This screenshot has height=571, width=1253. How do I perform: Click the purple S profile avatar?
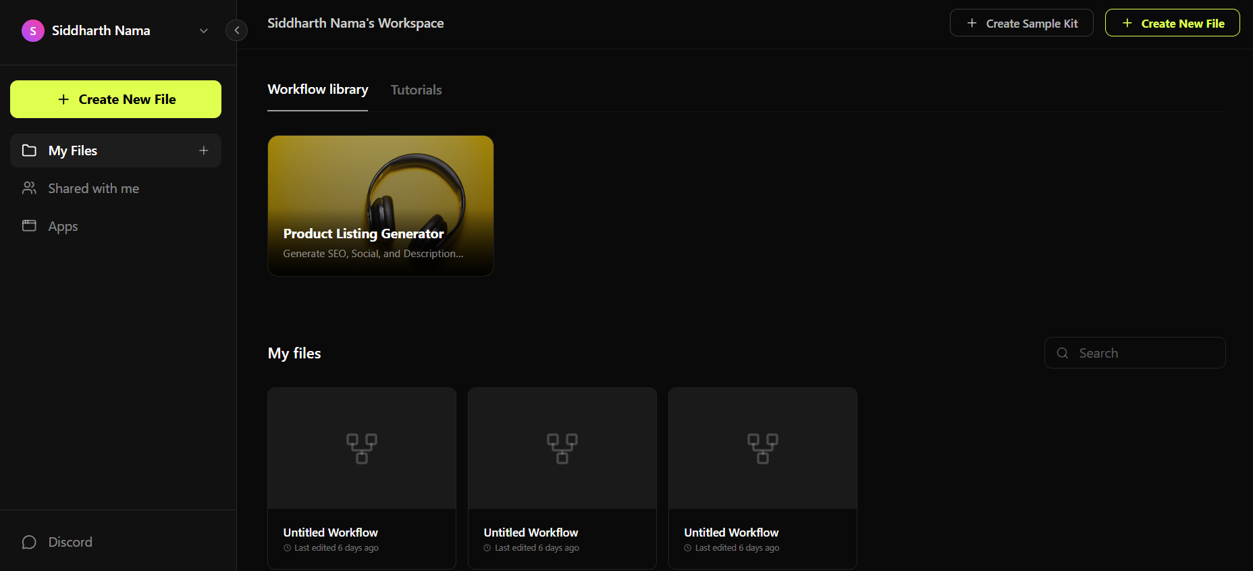pos(32,31)
